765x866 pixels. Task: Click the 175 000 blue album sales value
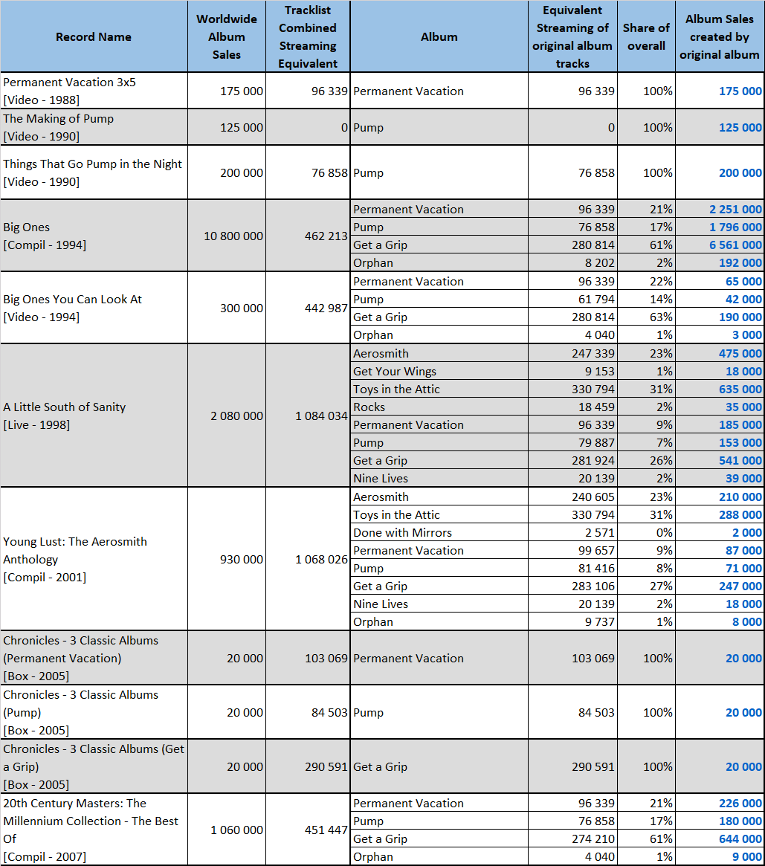tap(740, 91)
